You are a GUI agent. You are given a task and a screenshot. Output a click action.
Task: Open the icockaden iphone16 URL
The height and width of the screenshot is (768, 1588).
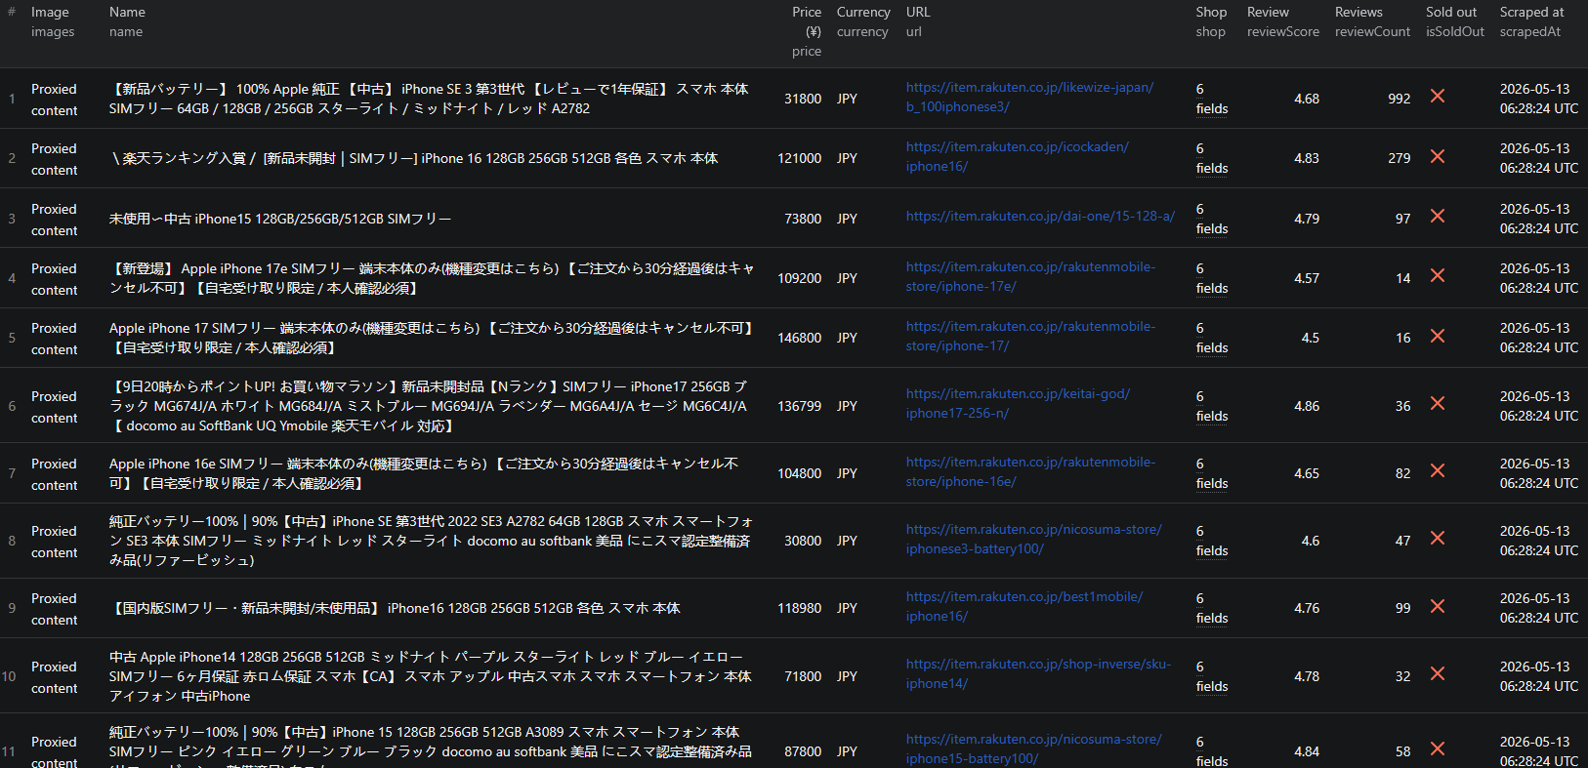tap(1017, 156)
